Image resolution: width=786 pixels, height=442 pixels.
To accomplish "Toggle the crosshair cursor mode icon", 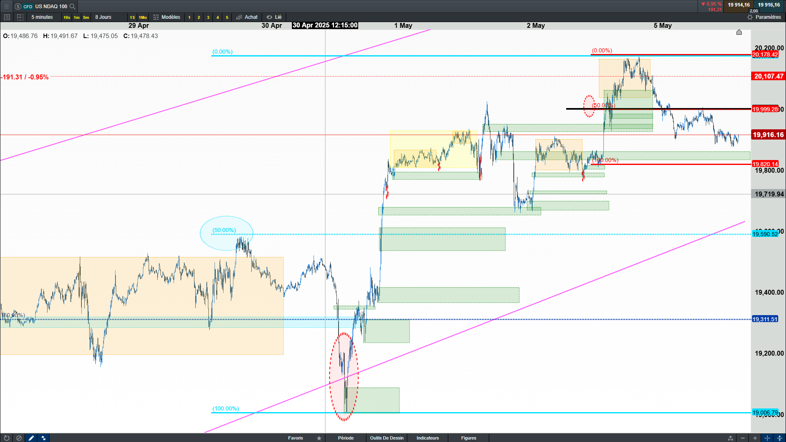I will click(x=767, y=438).
